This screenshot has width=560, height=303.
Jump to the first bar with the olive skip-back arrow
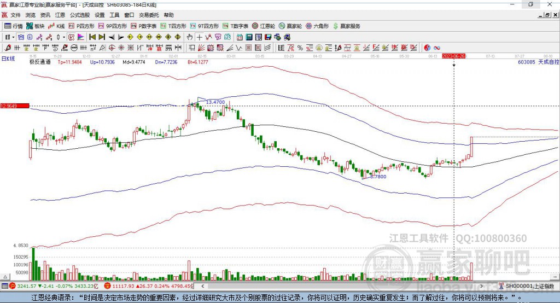click(x=92, y=37)
